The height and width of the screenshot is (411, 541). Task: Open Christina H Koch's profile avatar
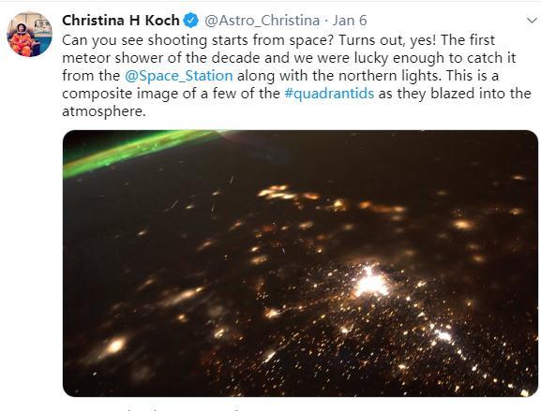(29, 34)
